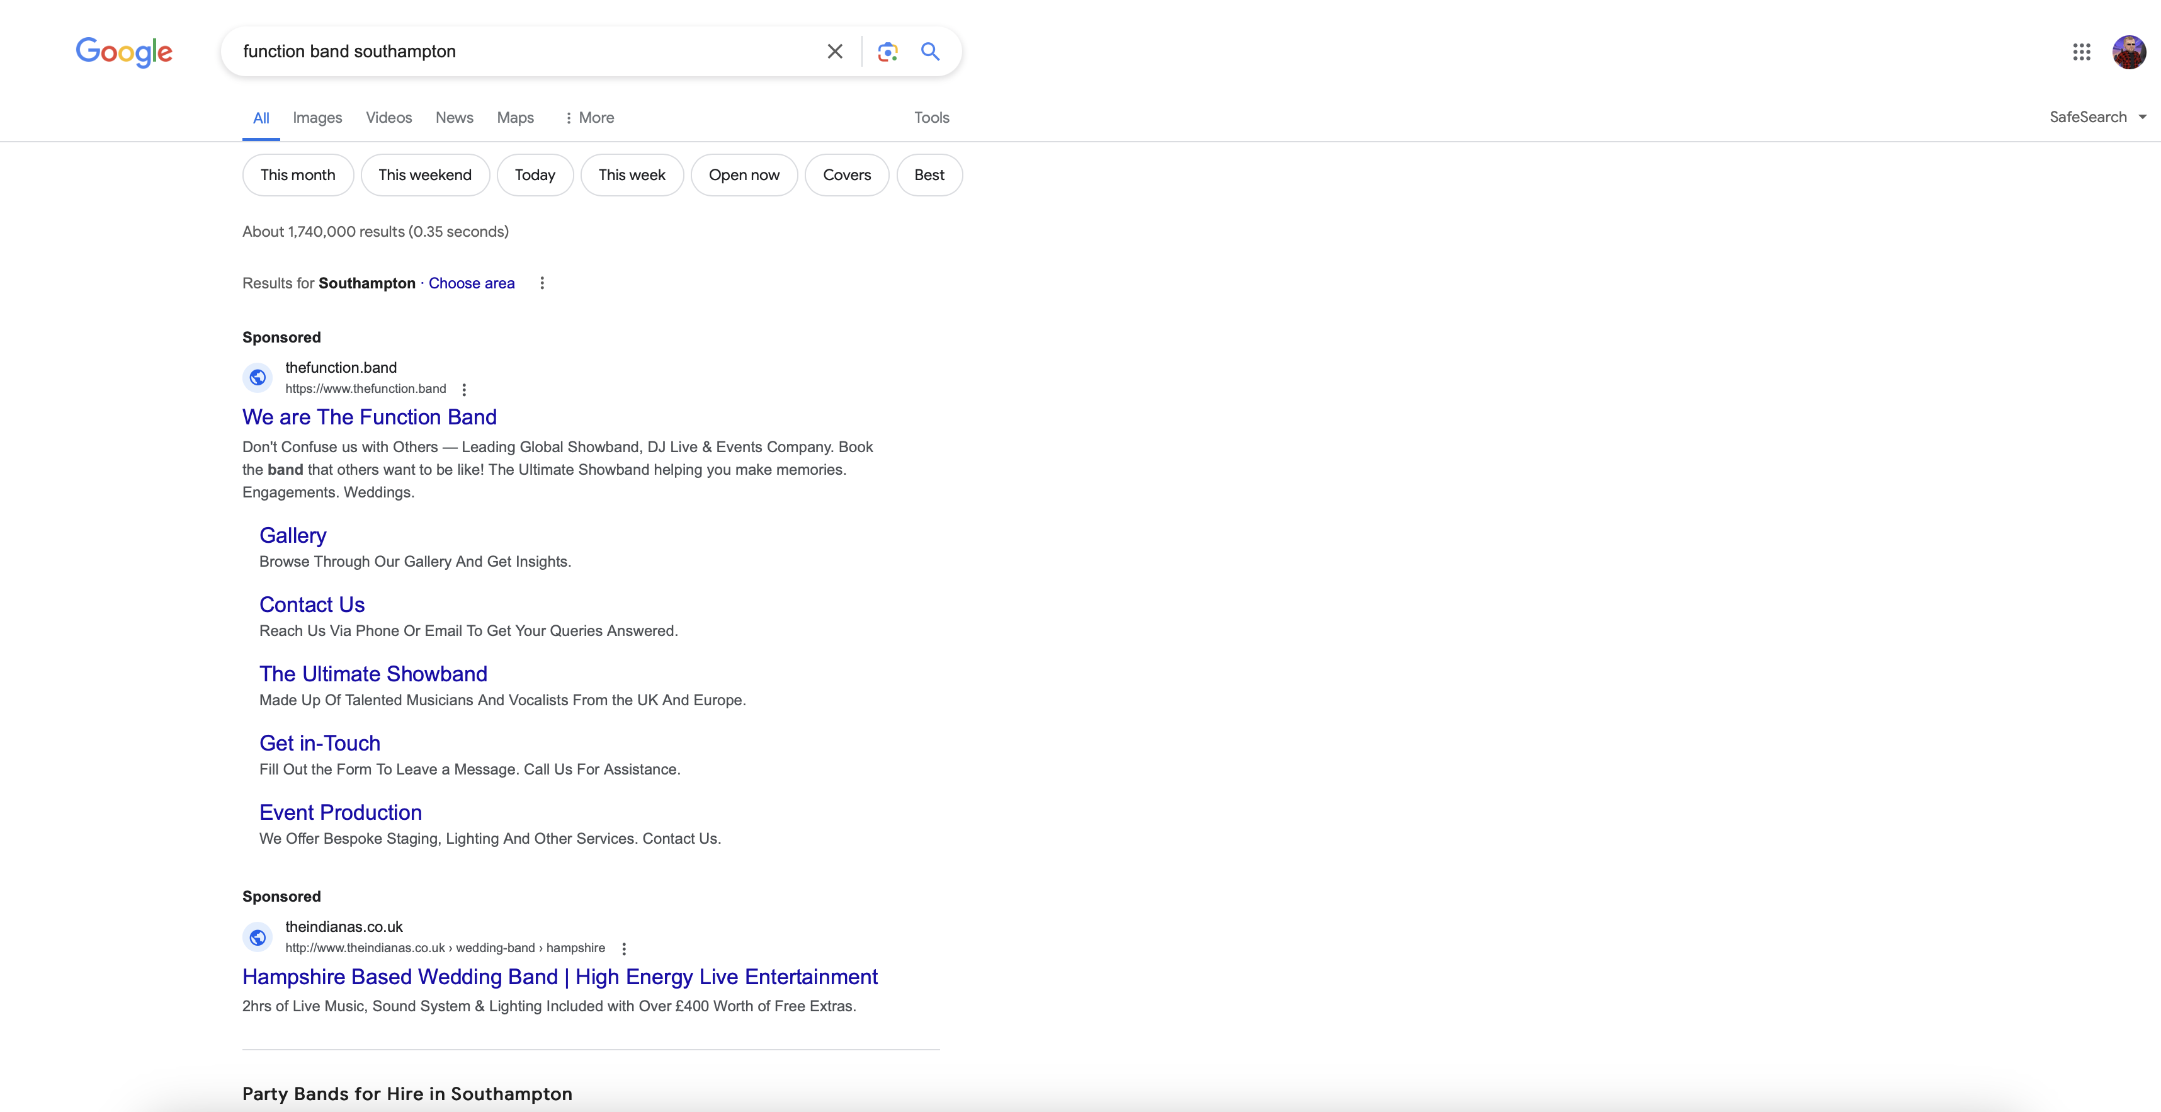Click theindianas.co.uk wedding-band hampshire breadcrumb
This screenshot has width=2161, height=1112.
[x=445, y=948]
